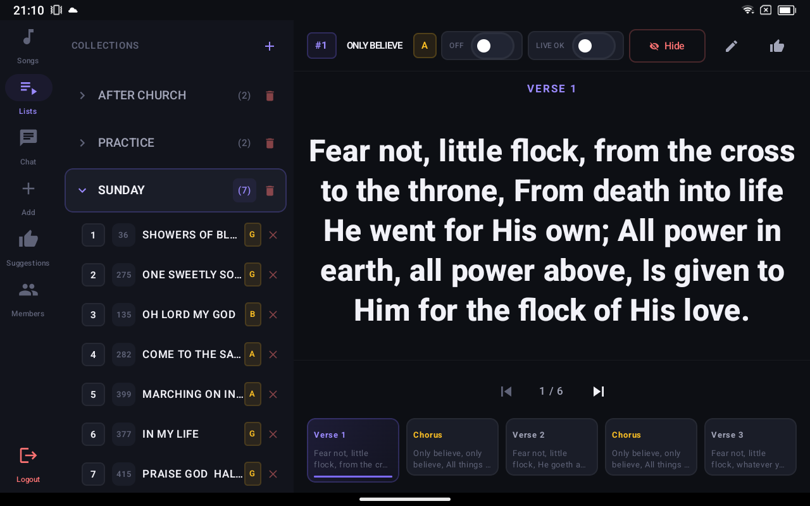This screenshot has height=506, width=810.
Task: Toggle the LIVE OK switch
Action: point(594,46)
